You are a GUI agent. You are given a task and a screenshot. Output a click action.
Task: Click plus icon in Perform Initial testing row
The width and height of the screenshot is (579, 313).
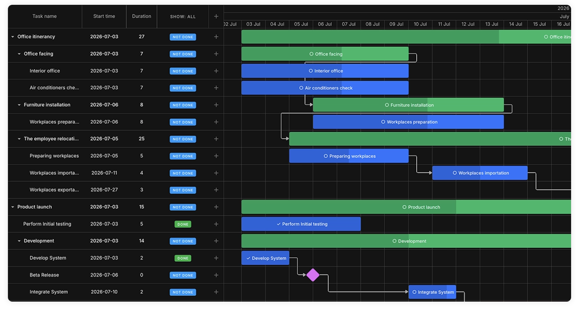[216, 224]
